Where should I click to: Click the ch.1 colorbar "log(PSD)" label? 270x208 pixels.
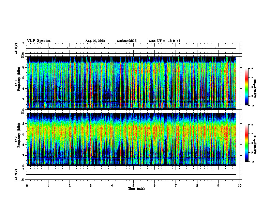255,89
